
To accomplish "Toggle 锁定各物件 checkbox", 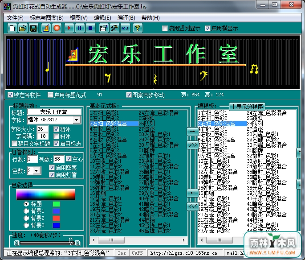I will pyautogui.click(x=10, y=95).
